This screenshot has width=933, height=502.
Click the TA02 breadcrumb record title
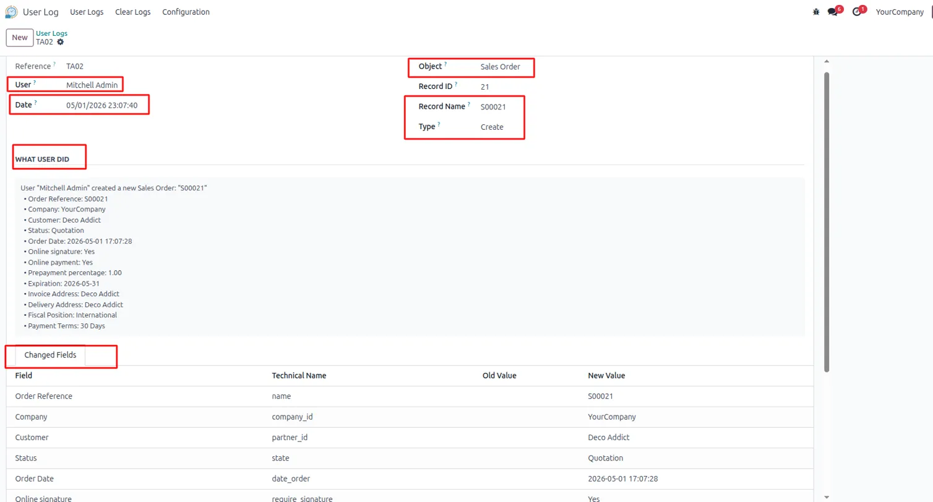coord(45,42)
